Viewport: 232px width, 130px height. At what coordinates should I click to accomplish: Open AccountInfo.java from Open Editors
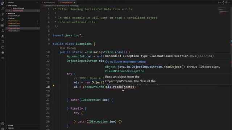18,8
